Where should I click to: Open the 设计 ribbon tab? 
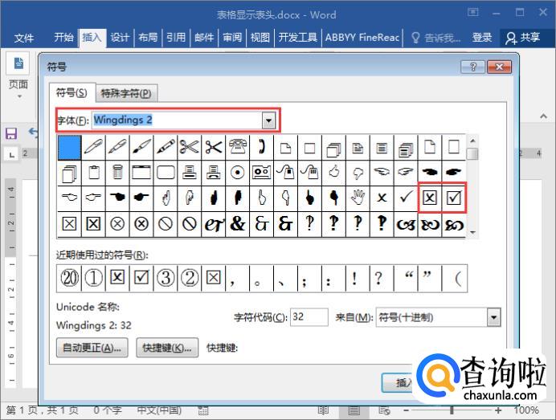coord(120,37)
